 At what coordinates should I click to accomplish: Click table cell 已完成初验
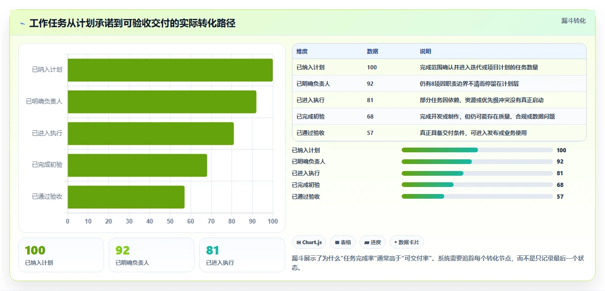pos(310,117)
